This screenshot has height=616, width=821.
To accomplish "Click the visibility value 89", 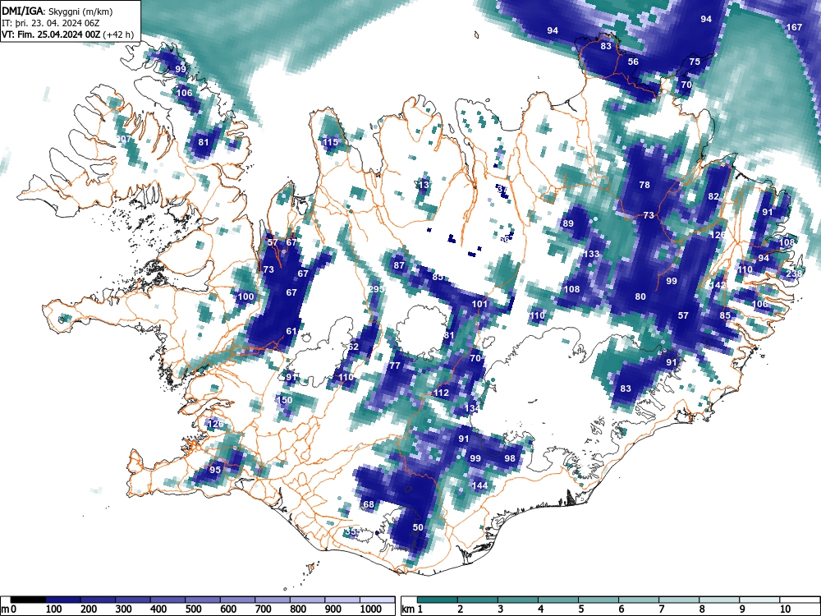I will coord(568,223).
